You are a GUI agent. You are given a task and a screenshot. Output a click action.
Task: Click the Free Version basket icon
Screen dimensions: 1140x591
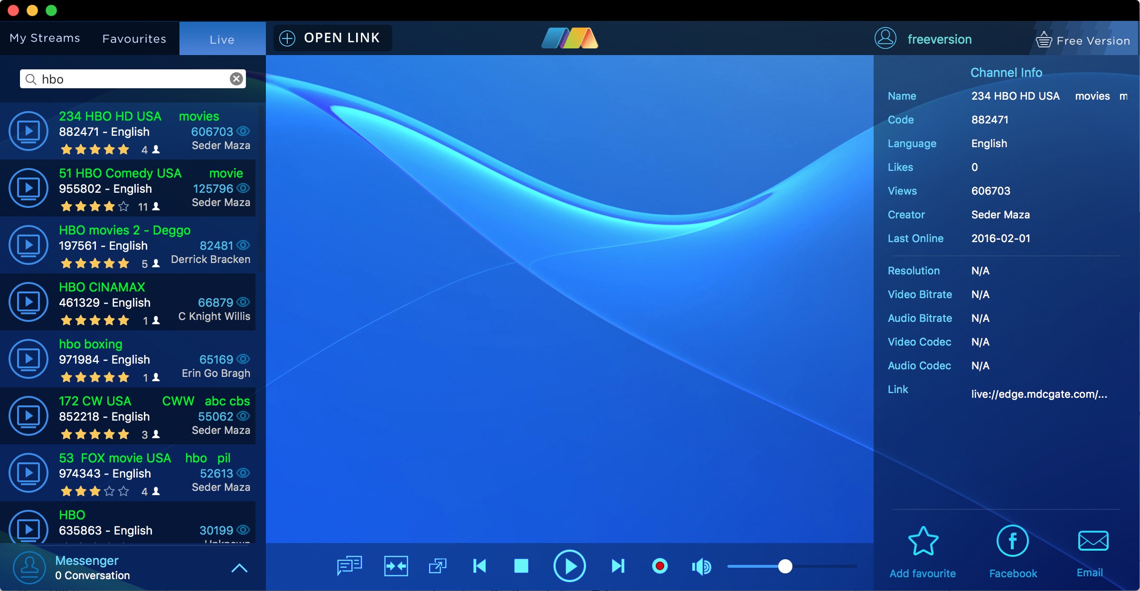coord(1044,39)
